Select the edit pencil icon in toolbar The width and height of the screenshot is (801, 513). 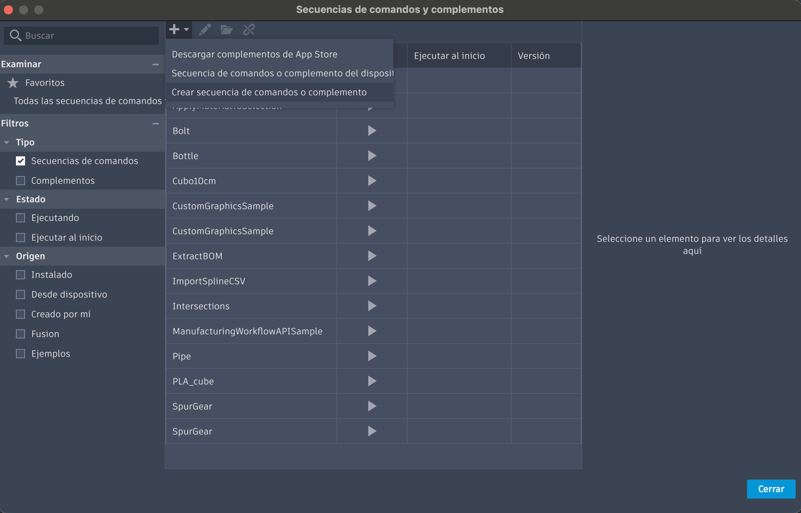click(205, 29)
